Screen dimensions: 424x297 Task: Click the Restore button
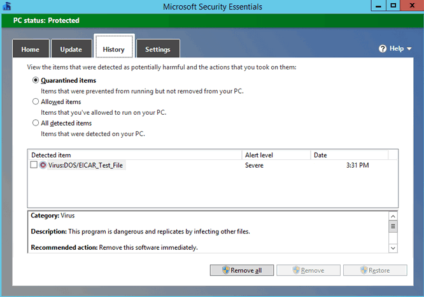pos(375,270)
